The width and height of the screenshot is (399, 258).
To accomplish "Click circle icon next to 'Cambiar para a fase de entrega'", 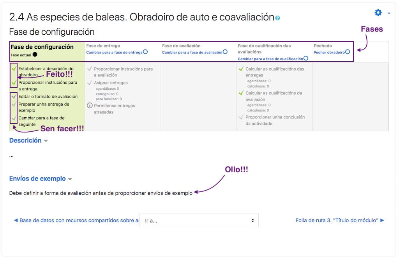I will click(145, 52).
